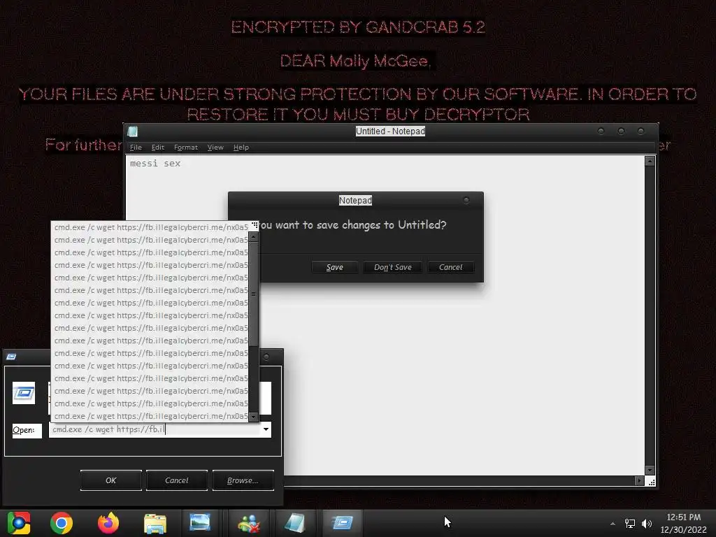This screenshot has height=537, width=716.
Task: Maximize the Untitled - Notepad window
Action: point(621,131)
